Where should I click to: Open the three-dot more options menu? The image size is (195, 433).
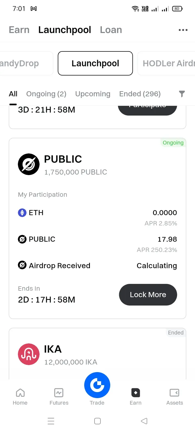tap(183, 30)
